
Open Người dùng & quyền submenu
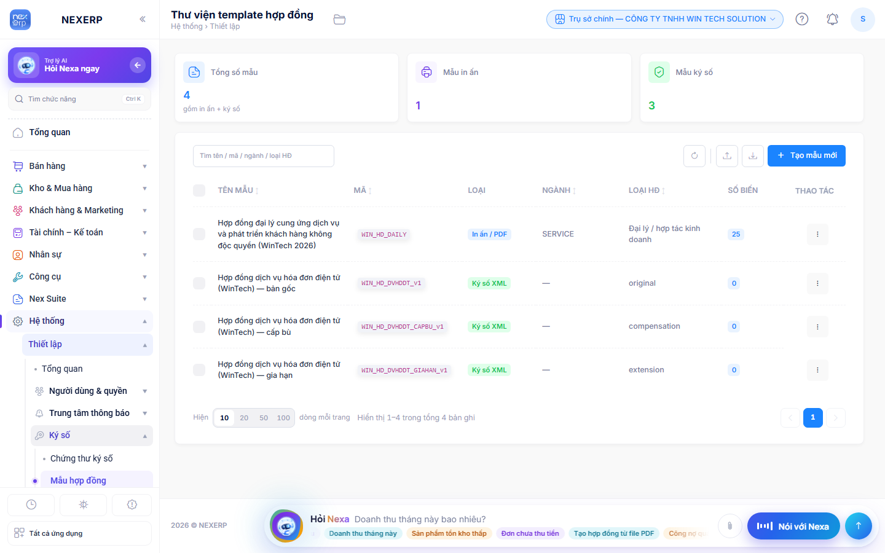click(x=92, y=391)
